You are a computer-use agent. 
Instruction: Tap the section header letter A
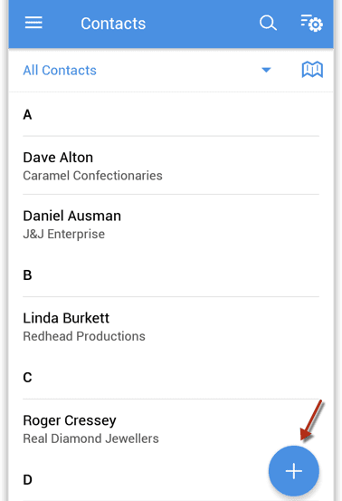pos(27,115)
